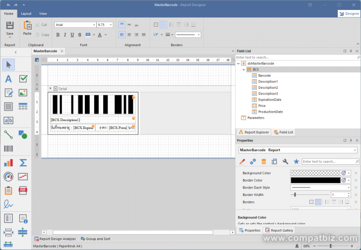
Task: Open the Report Design Analyzer panel
Action: click(55, 239)
